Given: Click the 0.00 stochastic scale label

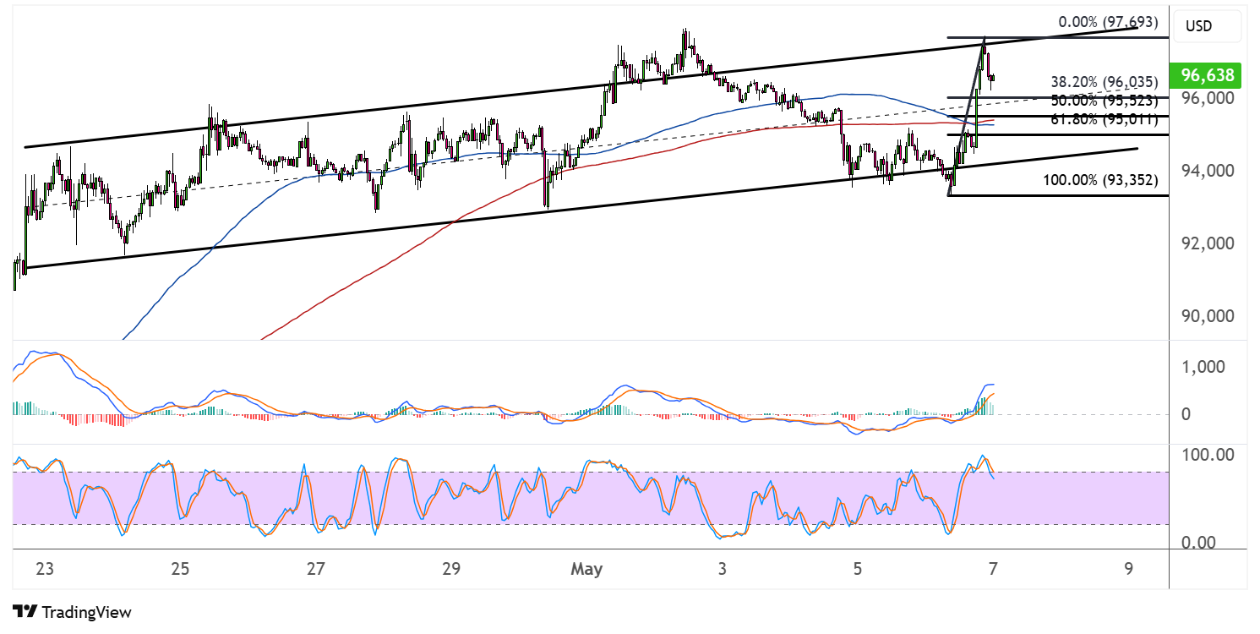Looking at the screenshot, I should point(1199,543).
